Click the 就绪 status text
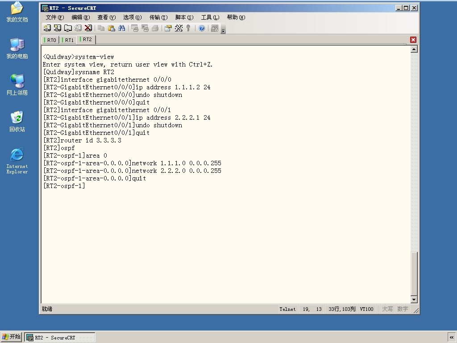The height and width of the screenshot is (343, 457). point(47,309)
